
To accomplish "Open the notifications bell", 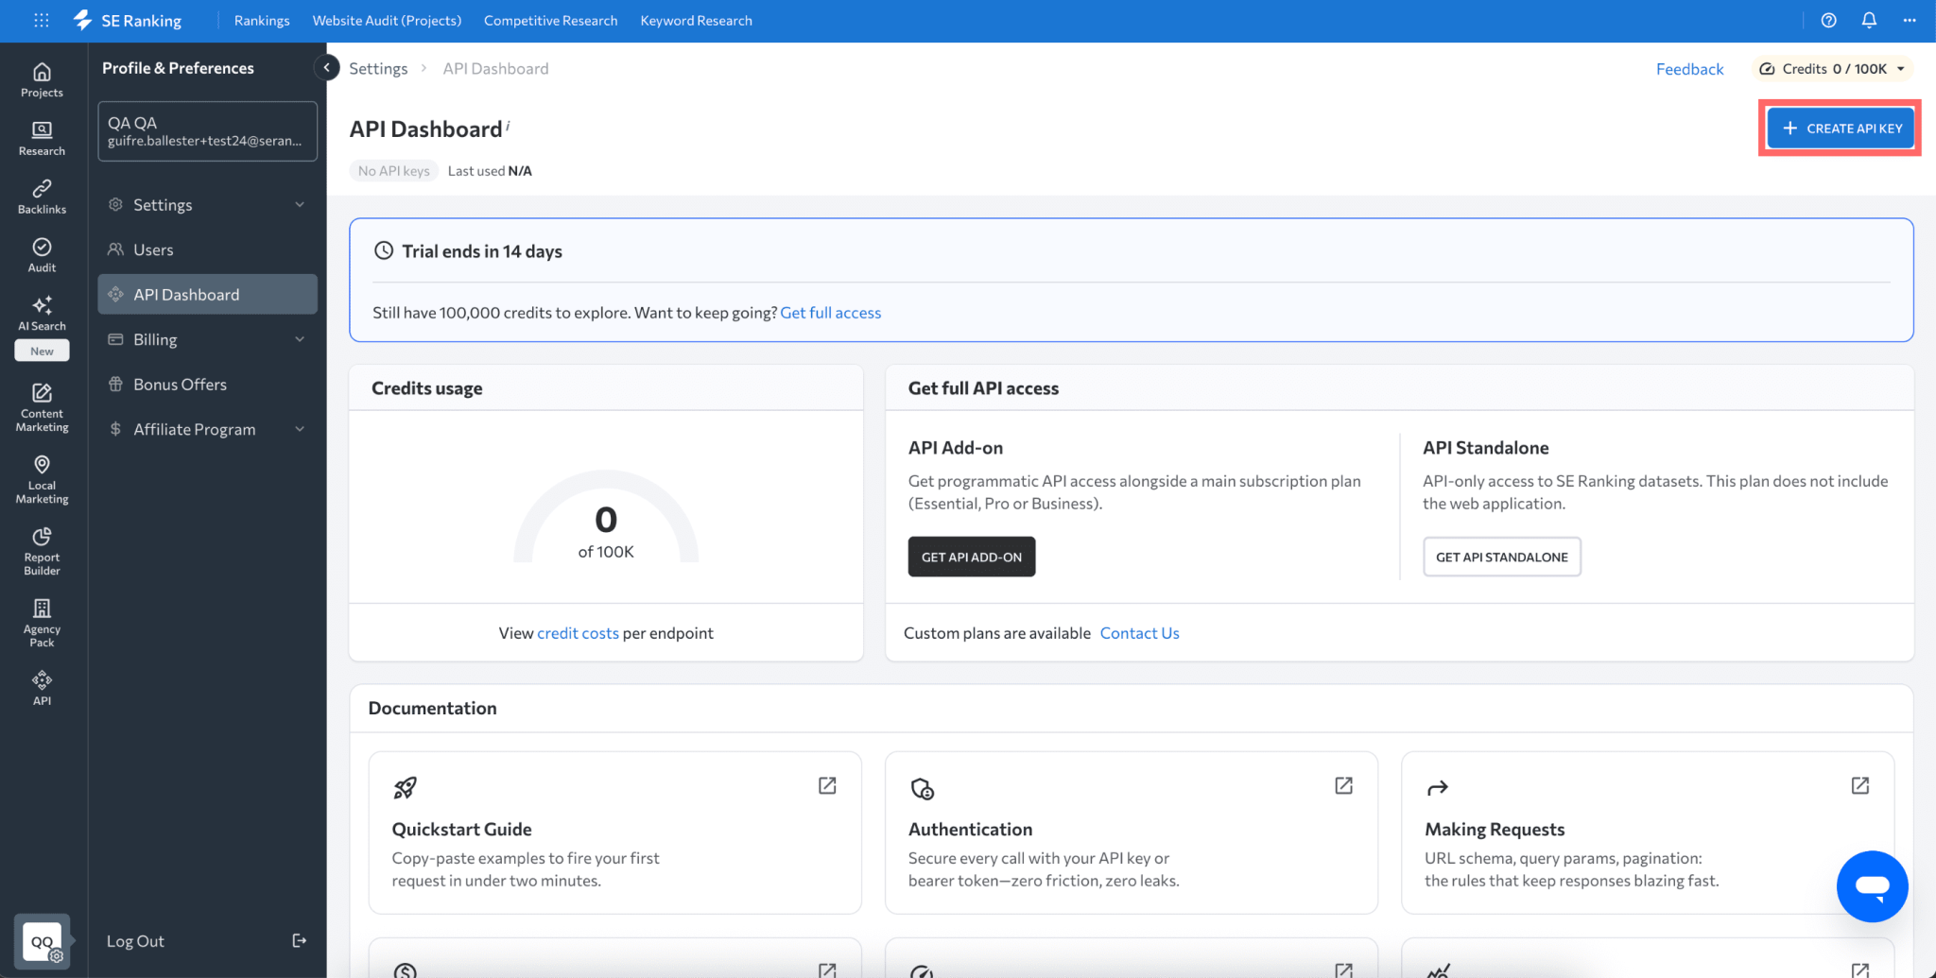I will [1870, 20].
